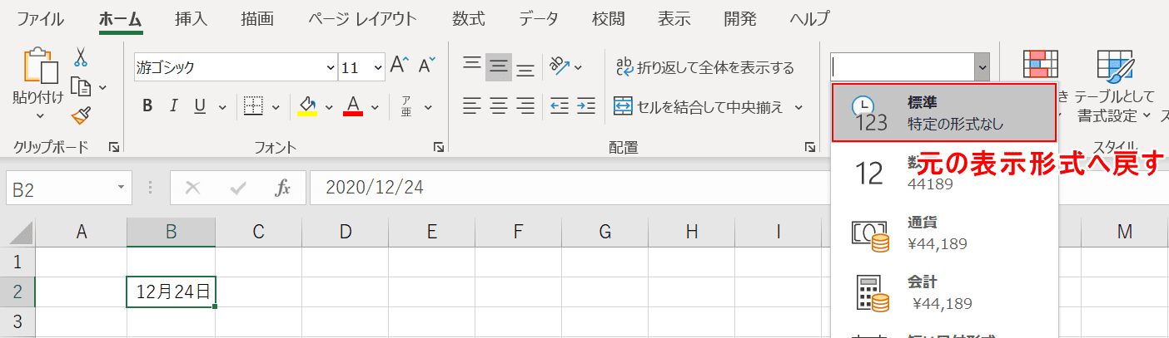This screenshot has width=1169, height=338.
Task: Apply yellow fill color bucket
Action: [307, 105]
